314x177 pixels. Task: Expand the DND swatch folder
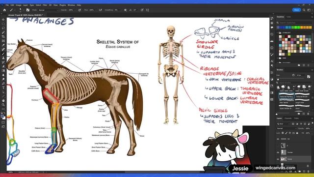pyautogui.click(x=278, y=58)
